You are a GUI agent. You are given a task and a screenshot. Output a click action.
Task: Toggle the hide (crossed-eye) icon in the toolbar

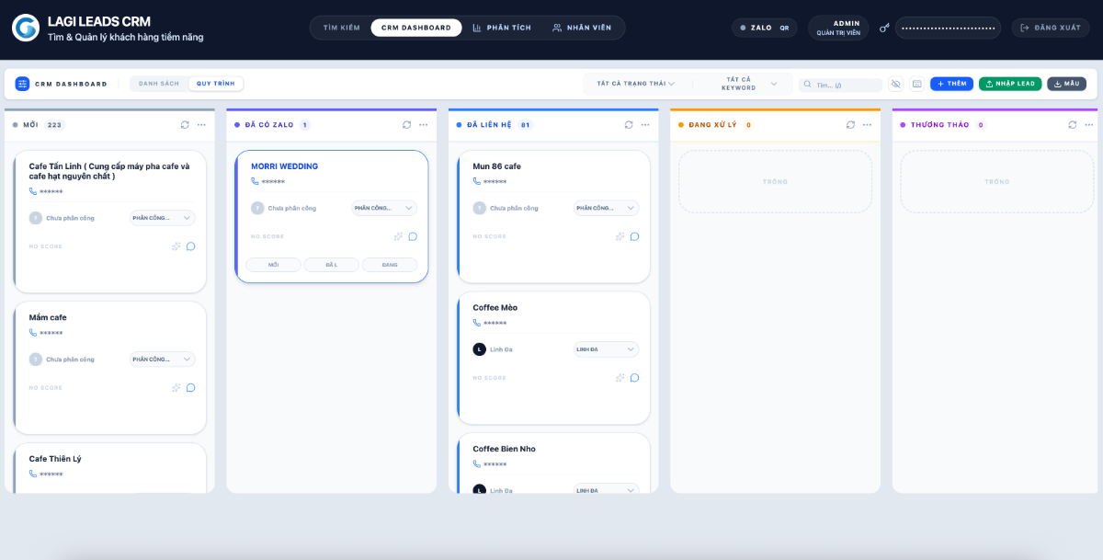(896, 84)
